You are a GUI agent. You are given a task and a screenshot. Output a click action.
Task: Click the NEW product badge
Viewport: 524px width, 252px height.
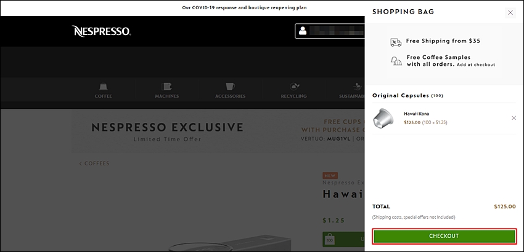pyautogui.click(x=330, y=176)
